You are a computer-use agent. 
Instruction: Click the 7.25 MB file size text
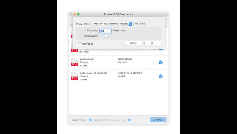tap(83, 80)
